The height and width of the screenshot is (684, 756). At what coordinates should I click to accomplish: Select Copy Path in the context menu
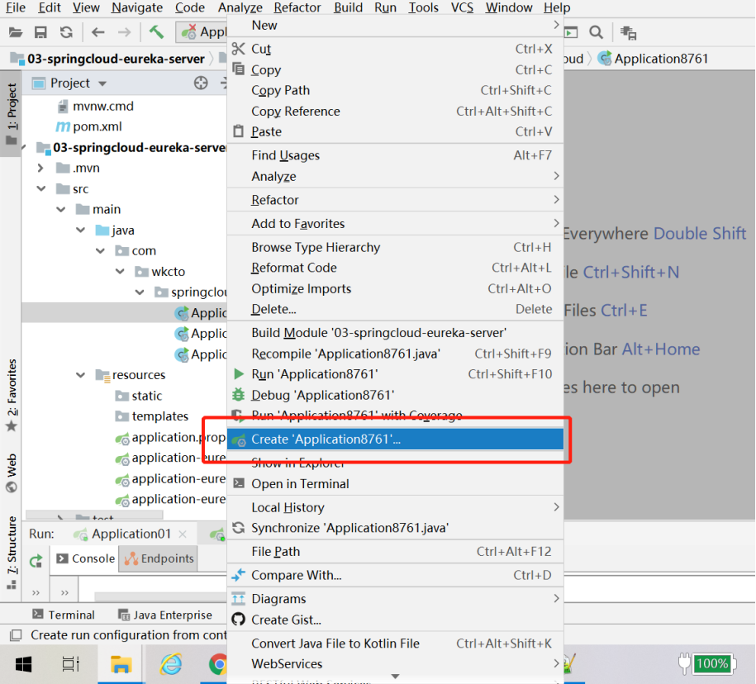click(395, 90)
